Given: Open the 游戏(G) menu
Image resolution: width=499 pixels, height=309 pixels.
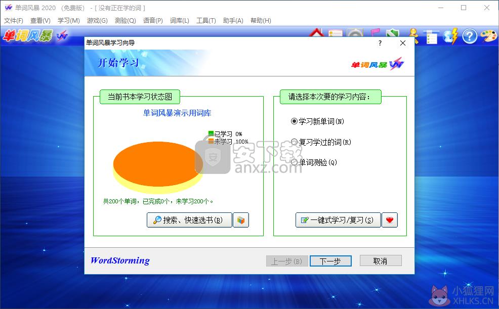Looking at the screenshot, I should 97,21.
